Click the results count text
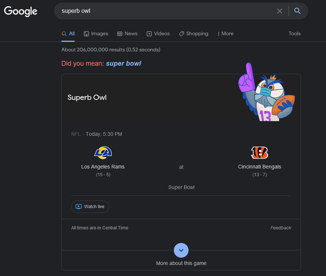This screenshot has height=276, width=326. 111,50
